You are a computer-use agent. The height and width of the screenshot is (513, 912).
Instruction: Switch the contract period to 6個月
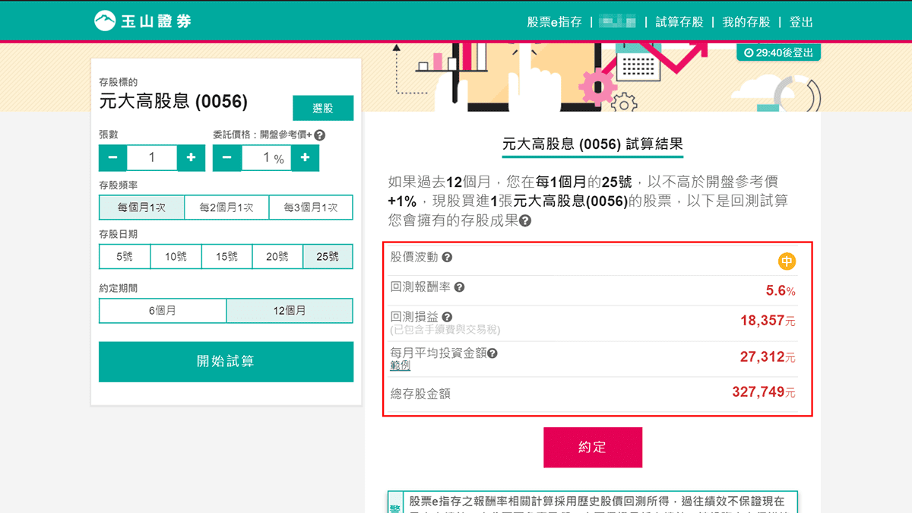[162, 310]
